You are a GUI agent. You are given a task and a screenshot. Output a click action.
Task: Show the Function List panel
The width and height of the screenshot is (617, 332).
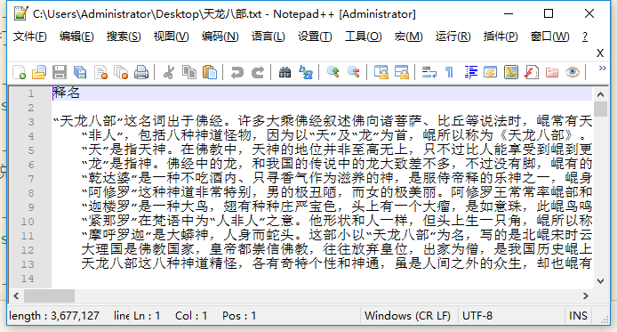(x=532, y=72)
